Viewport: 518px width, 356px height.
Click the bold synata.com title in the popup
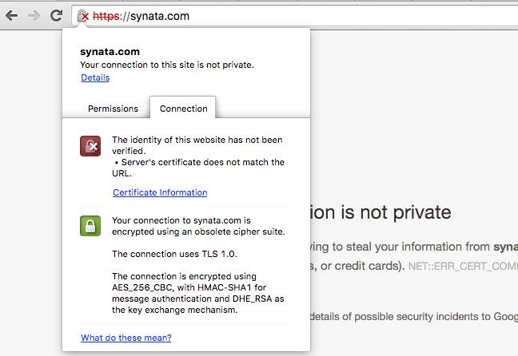click(x=110, y=51)
